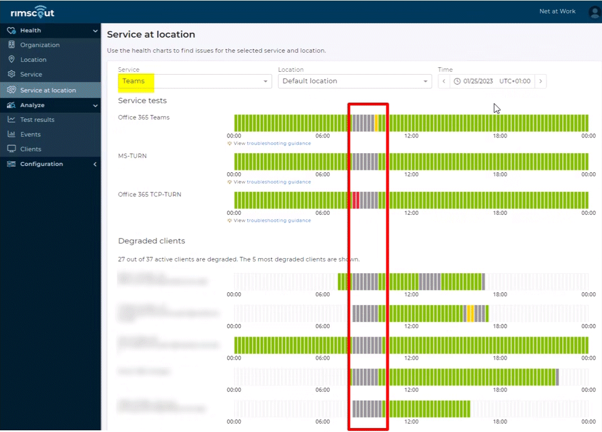Click the Service at location icon
This screenshot has width=602, height=432.
(x=12, y=90)
